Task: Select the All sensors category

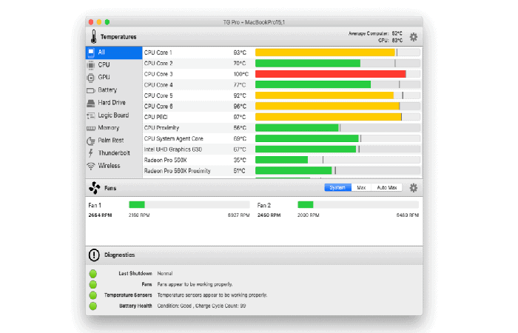Action: 113,53
